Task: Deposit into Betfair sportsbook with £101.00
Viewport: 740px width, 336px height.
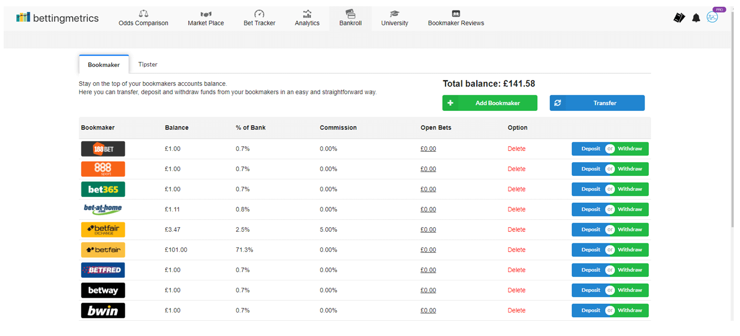Action: coord(589,250)
